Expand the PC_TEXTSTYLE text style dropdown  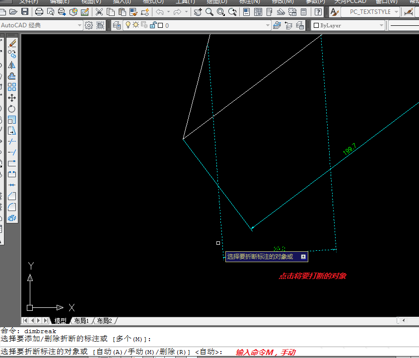(x=396, y=12)
